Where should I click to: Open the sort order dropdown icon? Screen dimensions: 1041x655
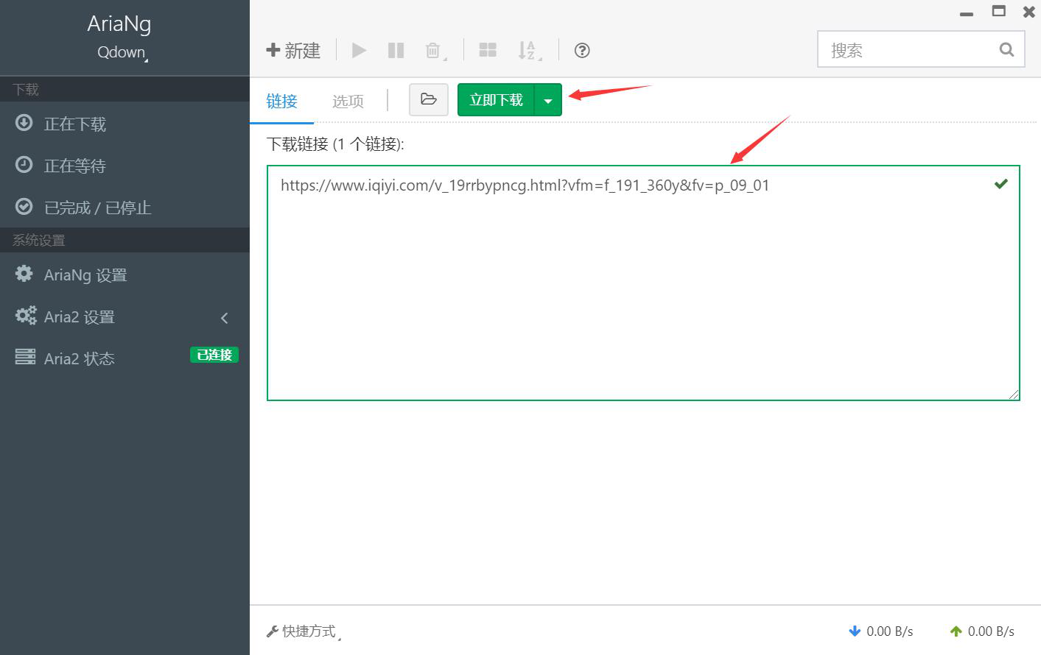point(527,50)
